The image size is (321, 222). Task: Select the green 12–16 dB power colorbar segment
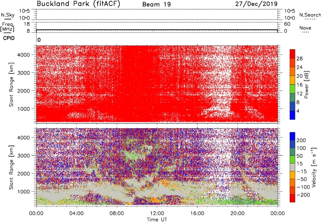tap(293, 89)
